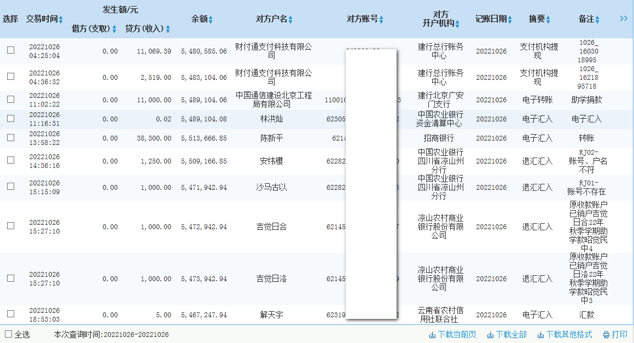Select the 04:25:04 transaction checkbox

pos(10,50)
